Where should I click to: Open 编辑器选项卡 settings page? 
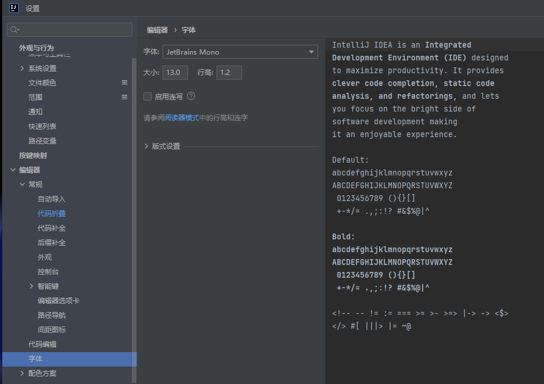pos(59,301)
